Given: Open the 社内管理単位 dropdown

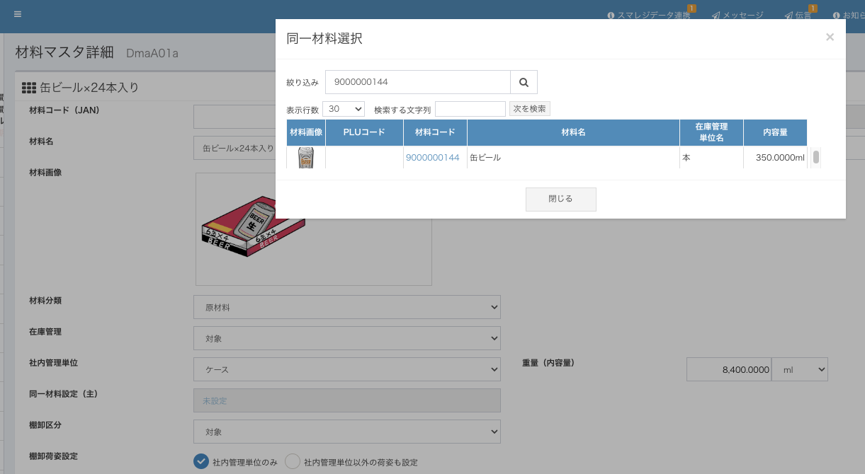Looking at the screenshot, I should click(346, 369).
